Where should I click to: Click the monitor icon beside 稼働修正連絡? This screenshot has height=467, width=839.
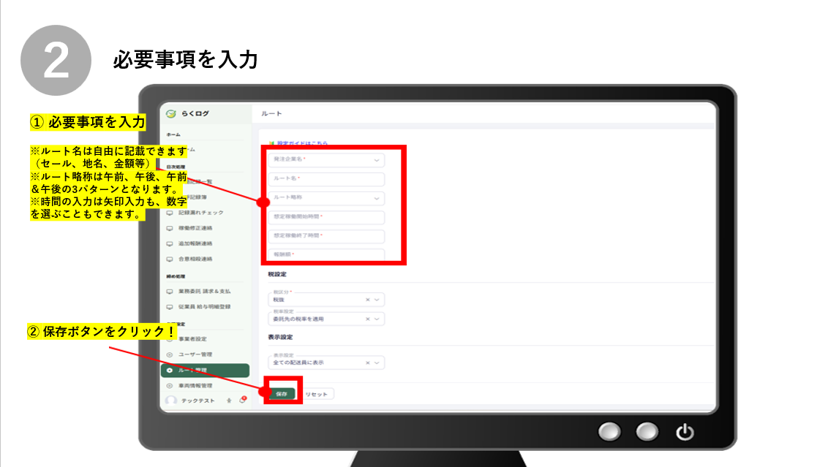(x=170, y=228)
